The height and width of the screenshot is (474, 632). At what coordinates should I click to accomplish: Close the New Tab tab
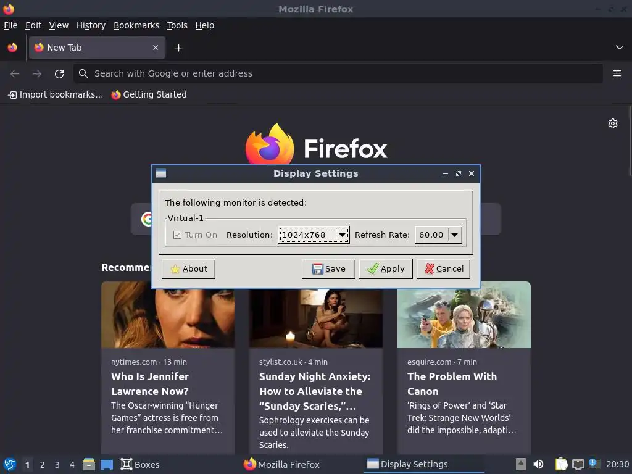click(155, 48)
